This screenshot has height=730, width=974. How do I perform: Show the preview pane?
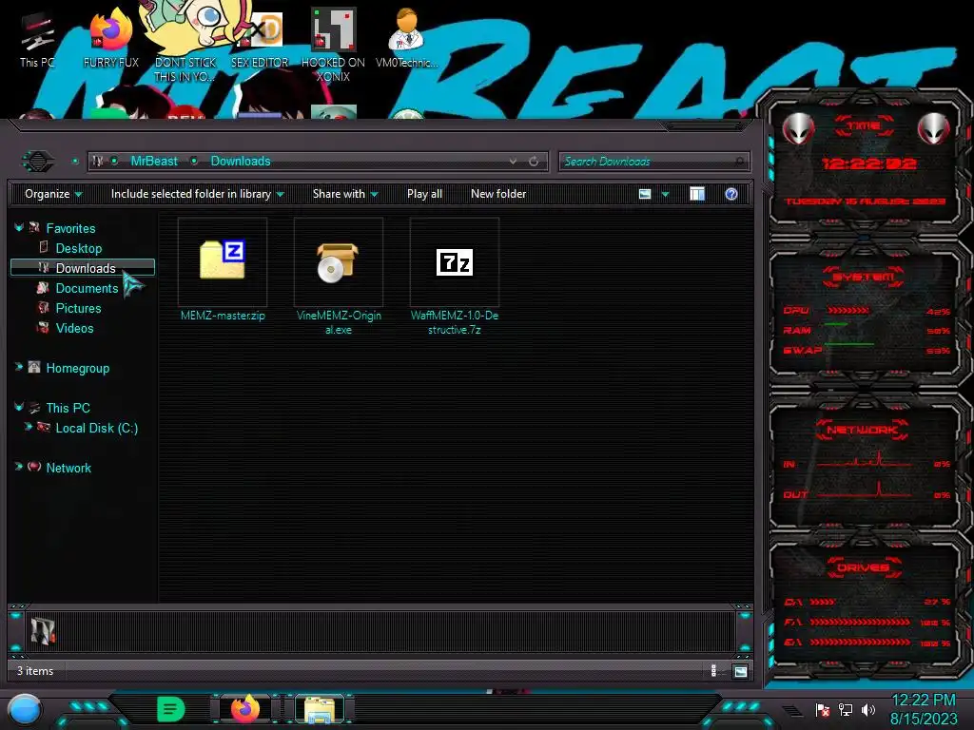pyautogui.click(x=697, y=194)
